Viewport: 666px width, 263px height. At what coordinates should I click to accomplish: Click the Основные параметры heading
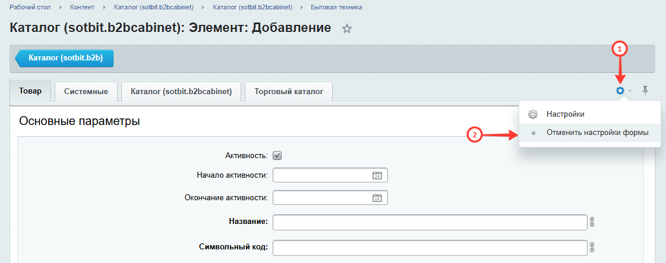pos(80,121)
